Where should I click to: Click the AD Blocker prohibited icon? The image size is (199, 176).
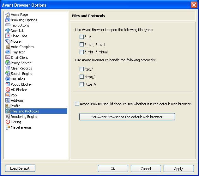click(8, 90)
